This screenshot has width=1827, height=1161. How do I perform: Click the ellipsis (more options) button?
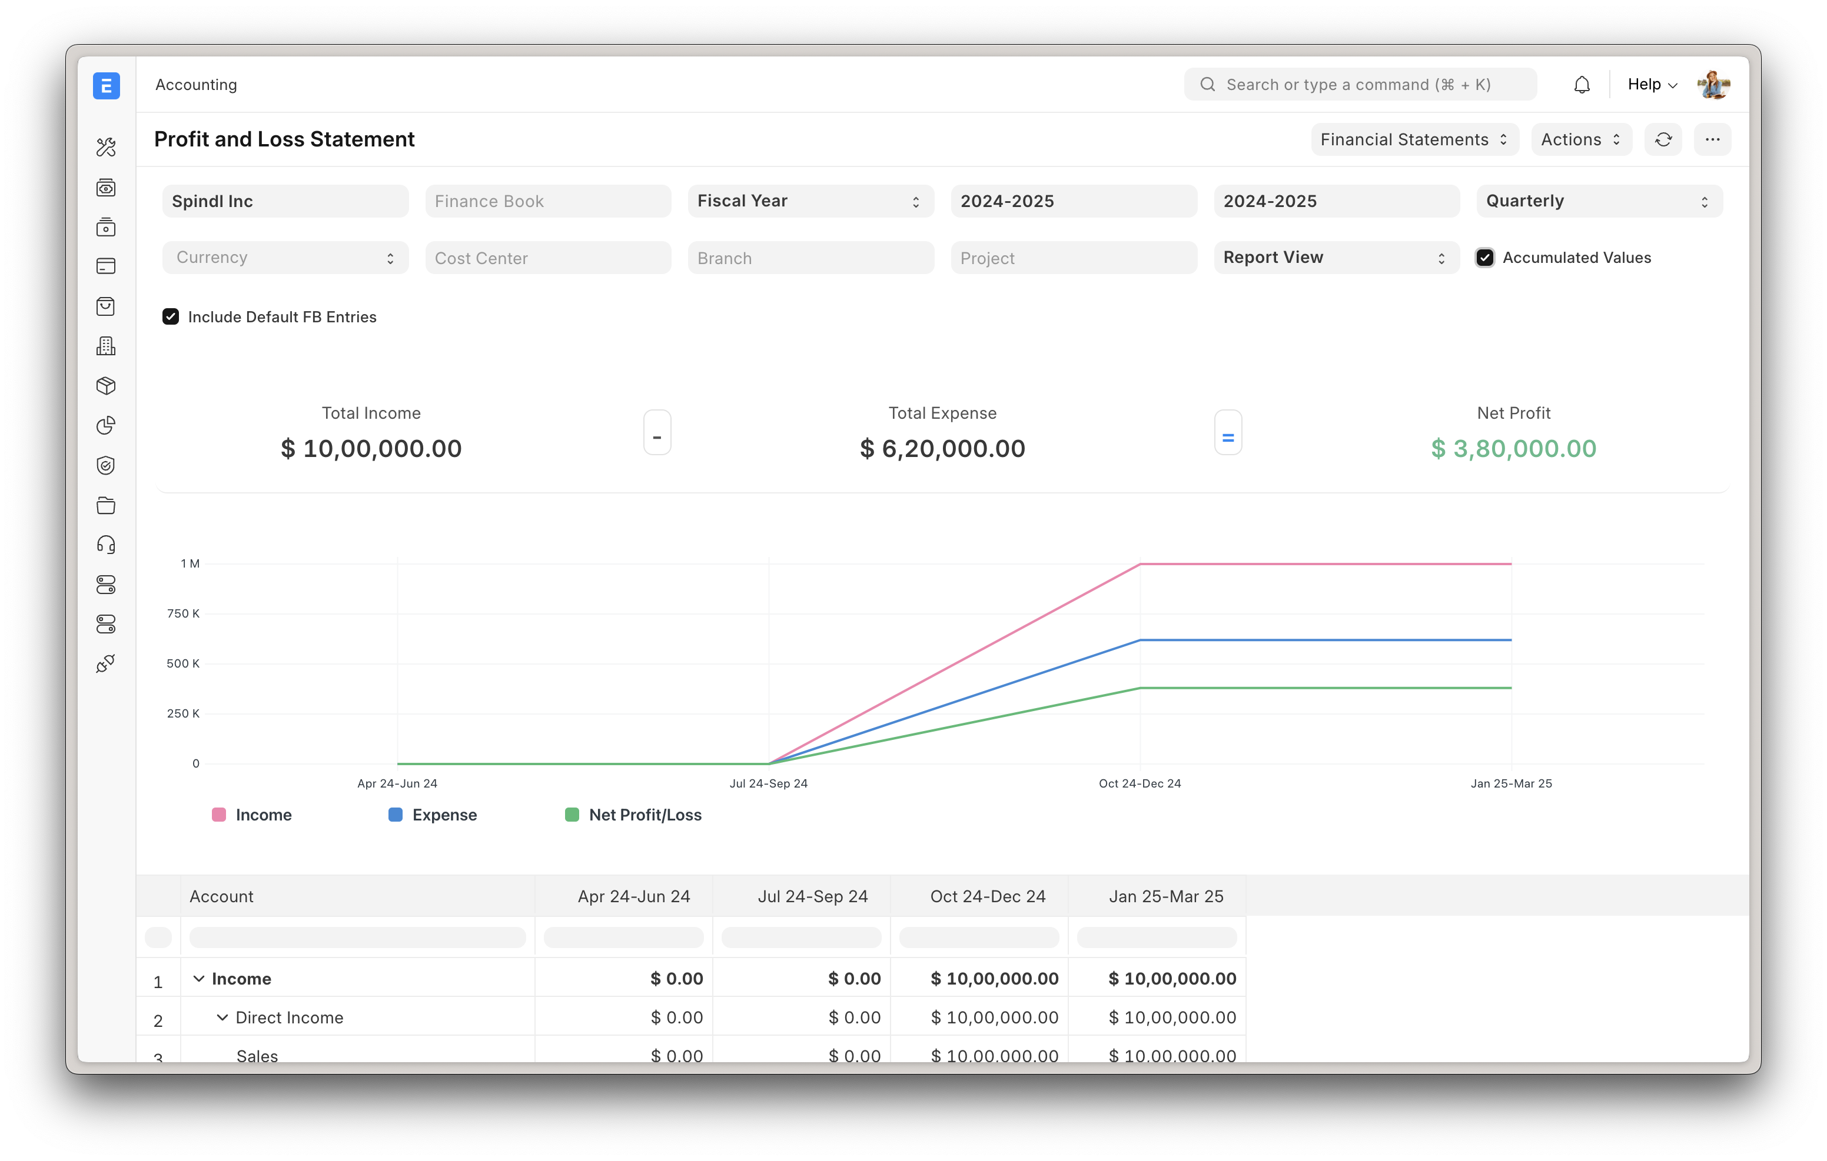pos(1712,139)
